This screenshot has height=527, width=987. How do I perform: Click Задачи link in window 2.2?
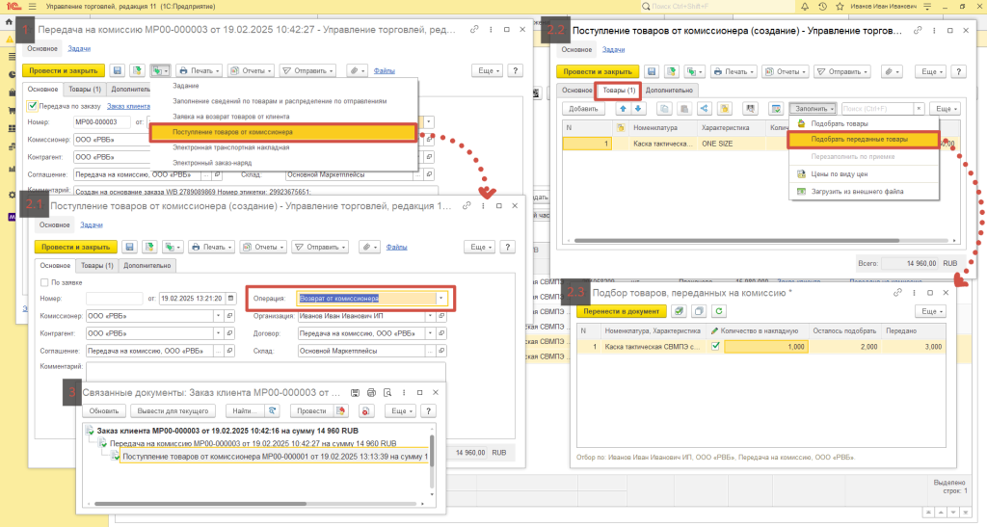click(613, 49)
